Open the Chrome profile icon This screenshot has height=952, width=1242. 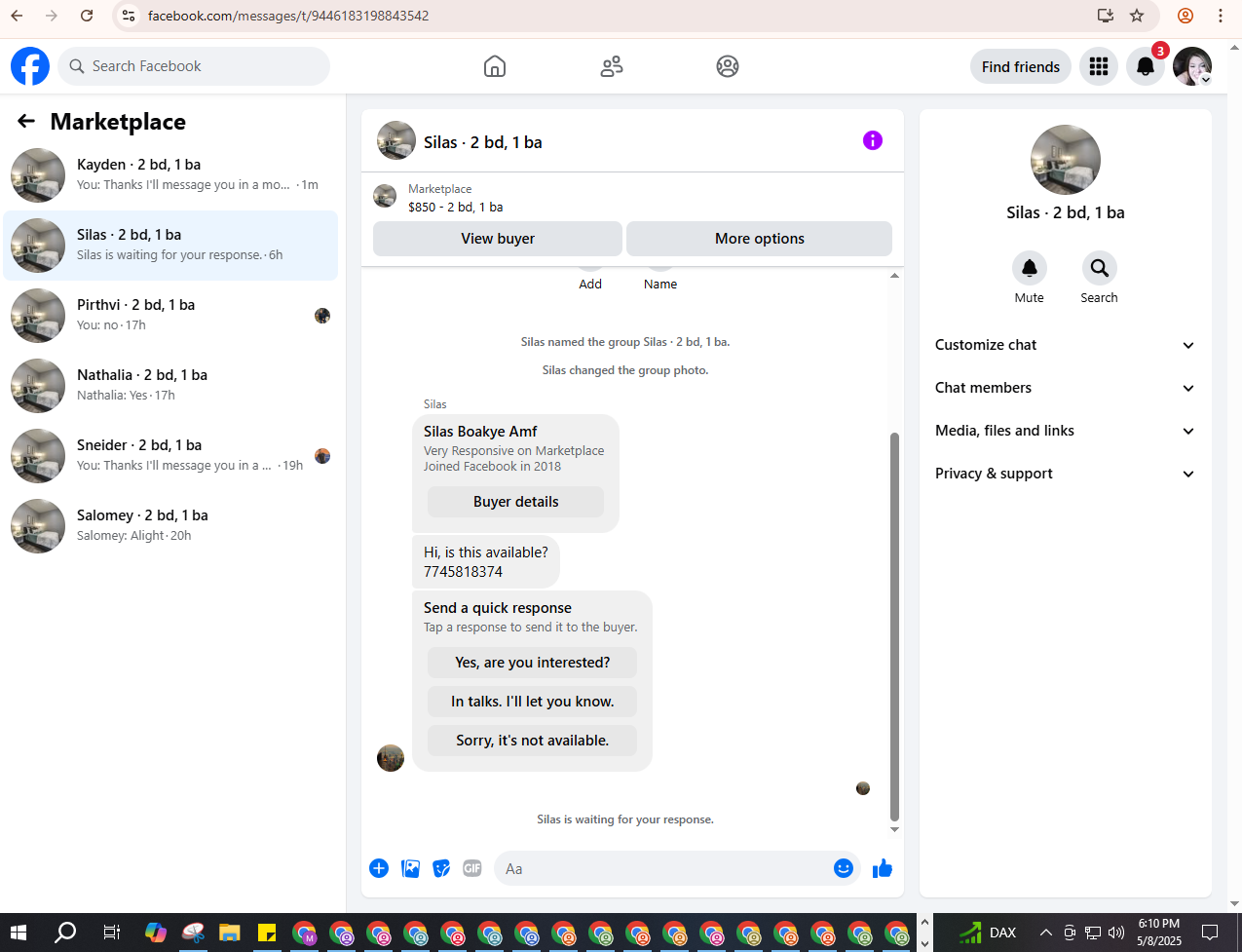[x=1186, y=16]
